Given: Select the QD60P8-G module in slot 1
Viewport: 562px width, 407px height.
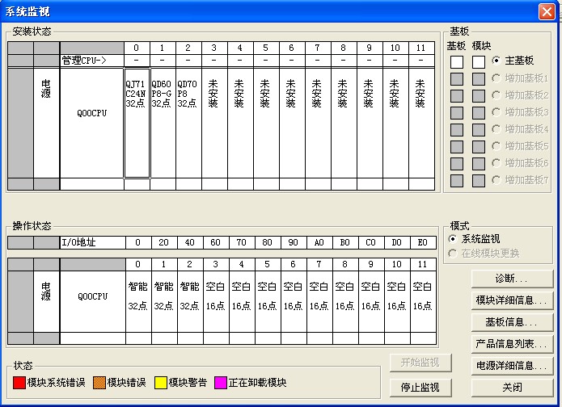Looking at the screenshot, I should click(x=163, y=123).
